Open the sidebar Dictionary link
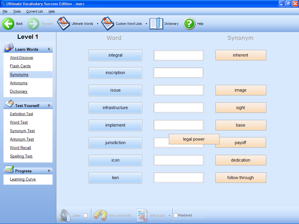 tap(19, 91)
